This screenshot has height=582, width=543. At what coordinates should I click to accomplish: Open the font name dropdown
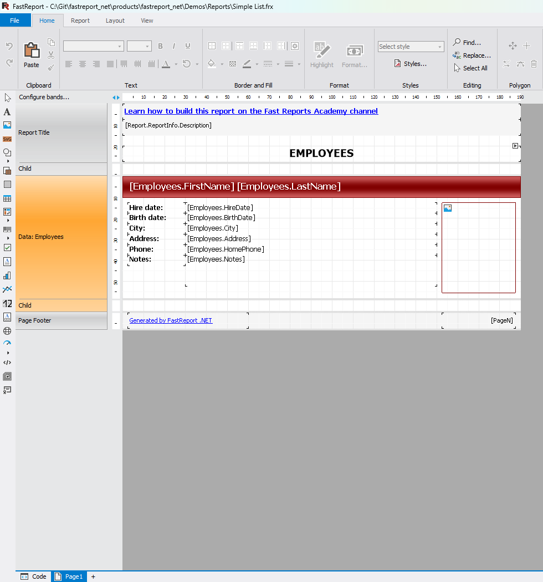click(x=120, y=47)
